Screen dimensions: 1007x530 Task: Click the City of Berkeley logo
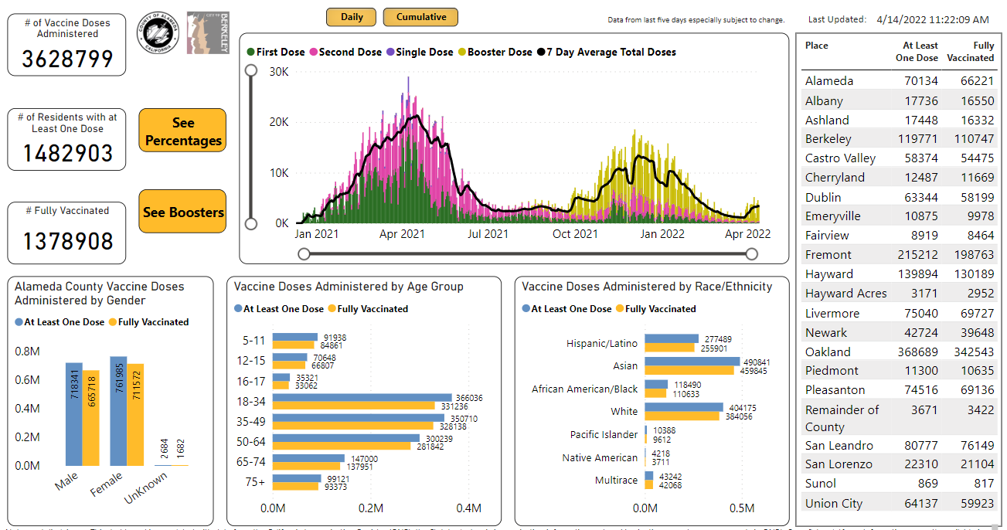pos(208,32)
